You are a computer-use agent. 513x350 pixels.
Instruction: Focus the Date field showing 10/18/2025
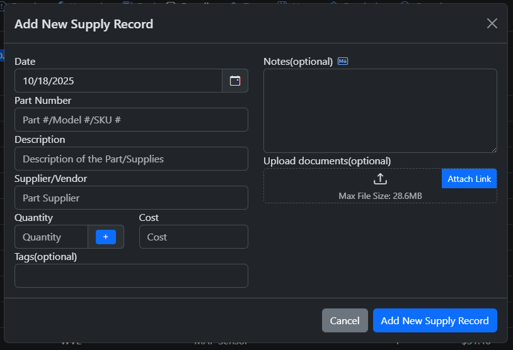[x=118, y=81]
